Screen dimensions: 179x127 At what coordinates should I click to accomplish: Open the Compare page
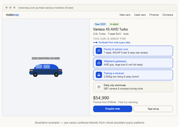(168, 15)
